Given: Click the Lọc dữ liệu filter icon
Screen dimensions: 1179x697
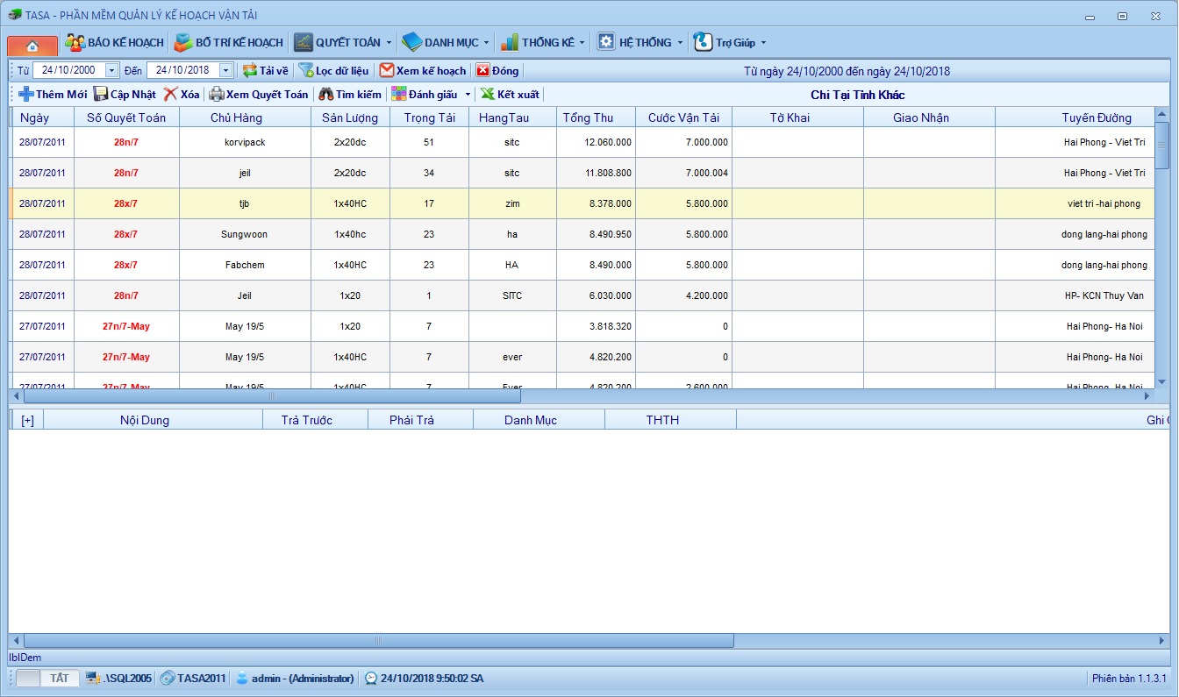Looking at the screenshot, I should click(x=305, y=70).
